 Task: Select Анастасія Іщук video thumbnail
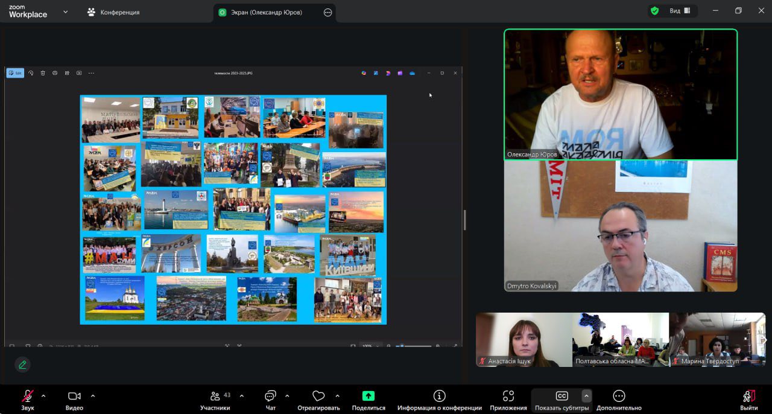(524, 339)
